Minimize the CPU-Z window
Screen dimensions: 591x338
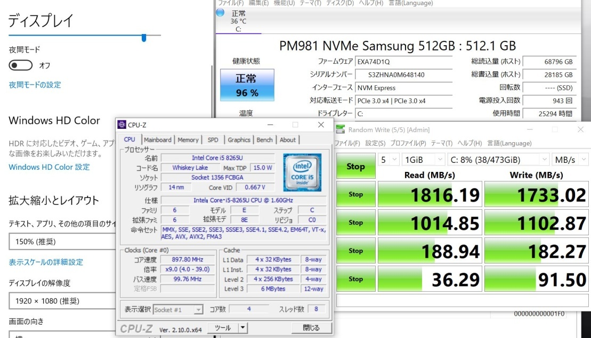(x=270, y=125)
